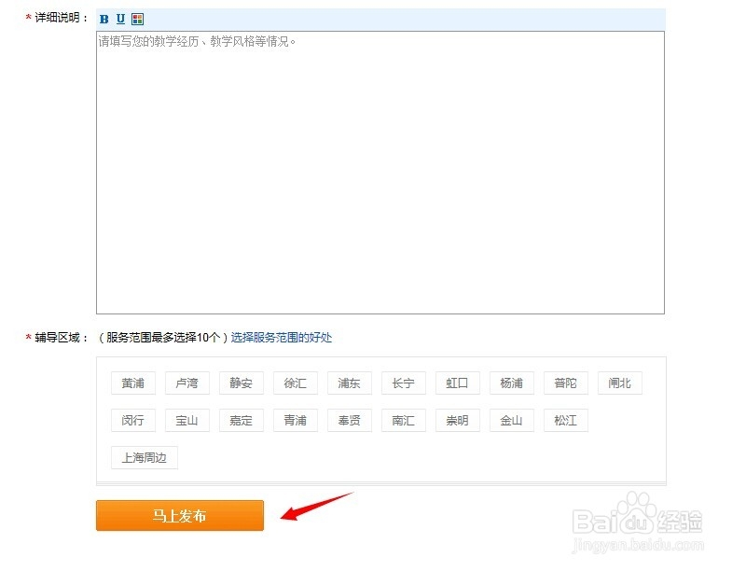Screen dimensions: 746x571
Task: Enable the 长宁 service area
Action: pos(403,383)
